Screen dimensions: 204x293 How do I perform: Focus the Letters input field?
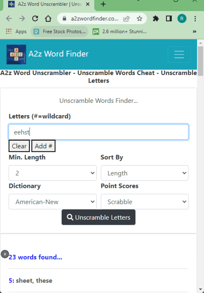(98, 132)
